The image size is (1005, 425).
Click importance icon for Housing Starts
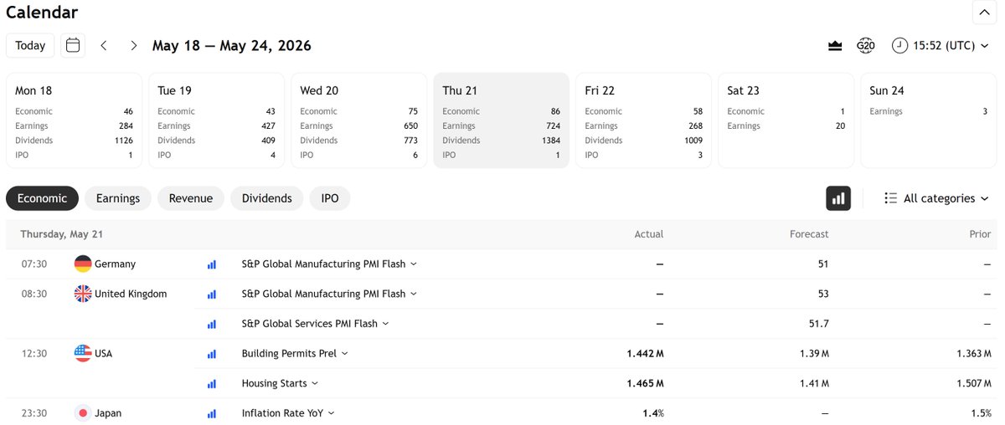(212, 384)
